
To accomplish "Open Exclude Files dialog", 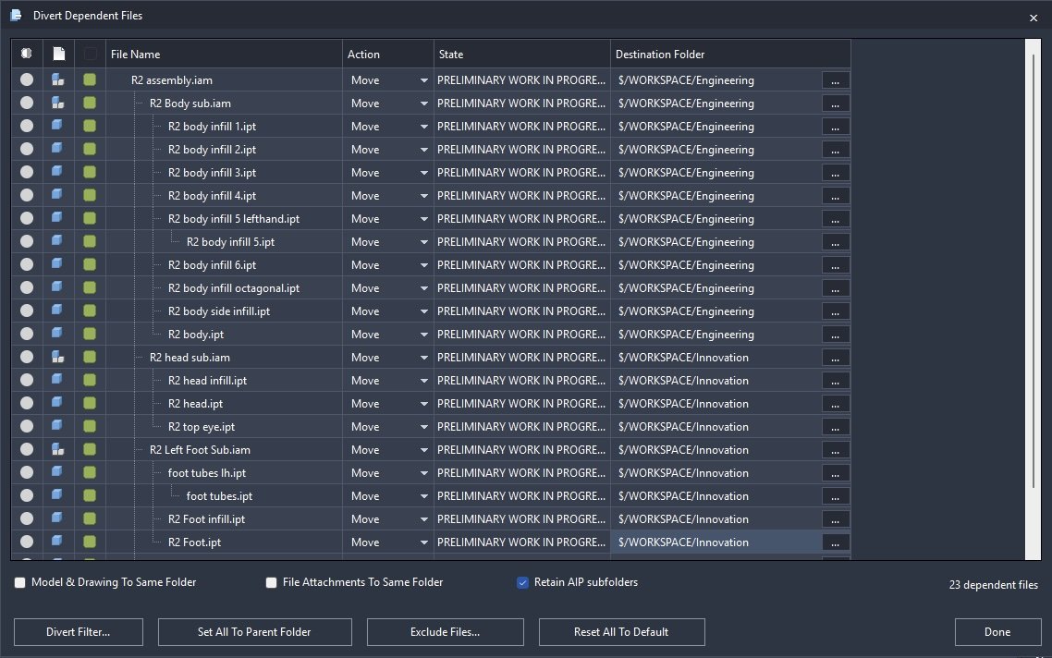I will click(445, 632).
